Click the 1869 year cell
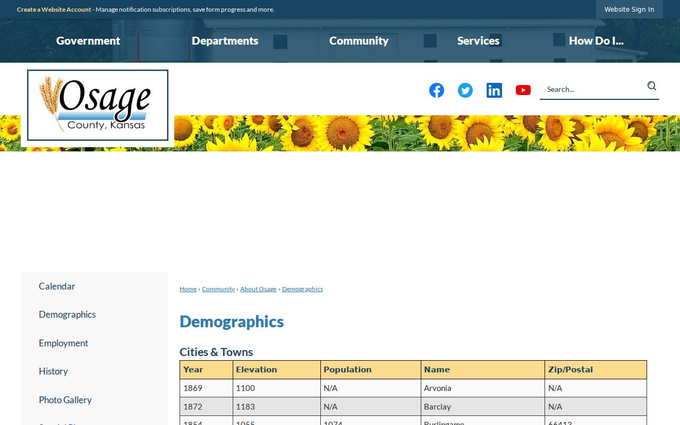The image size is (680, 425). point(207,388)
